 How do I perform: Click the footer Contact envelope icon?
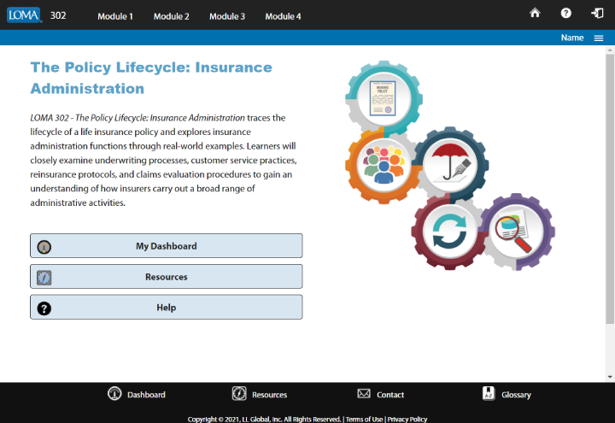(x=364, y=393)
